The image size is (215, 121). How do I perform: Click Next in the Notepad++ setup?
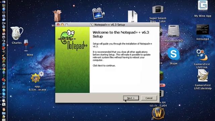tap(131, 98)
